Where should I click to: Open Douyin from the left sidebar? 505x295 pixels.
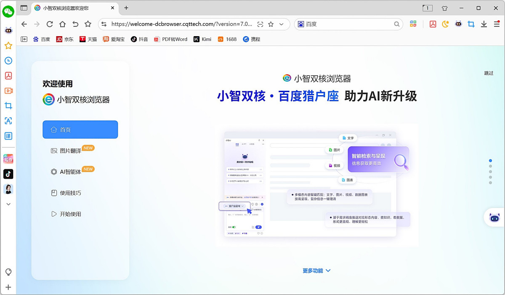[x=8, y=174]
